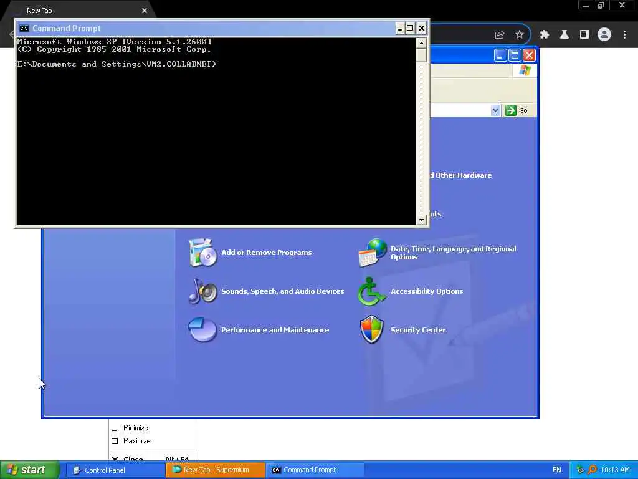Open the Windows start button

[30, 470]
